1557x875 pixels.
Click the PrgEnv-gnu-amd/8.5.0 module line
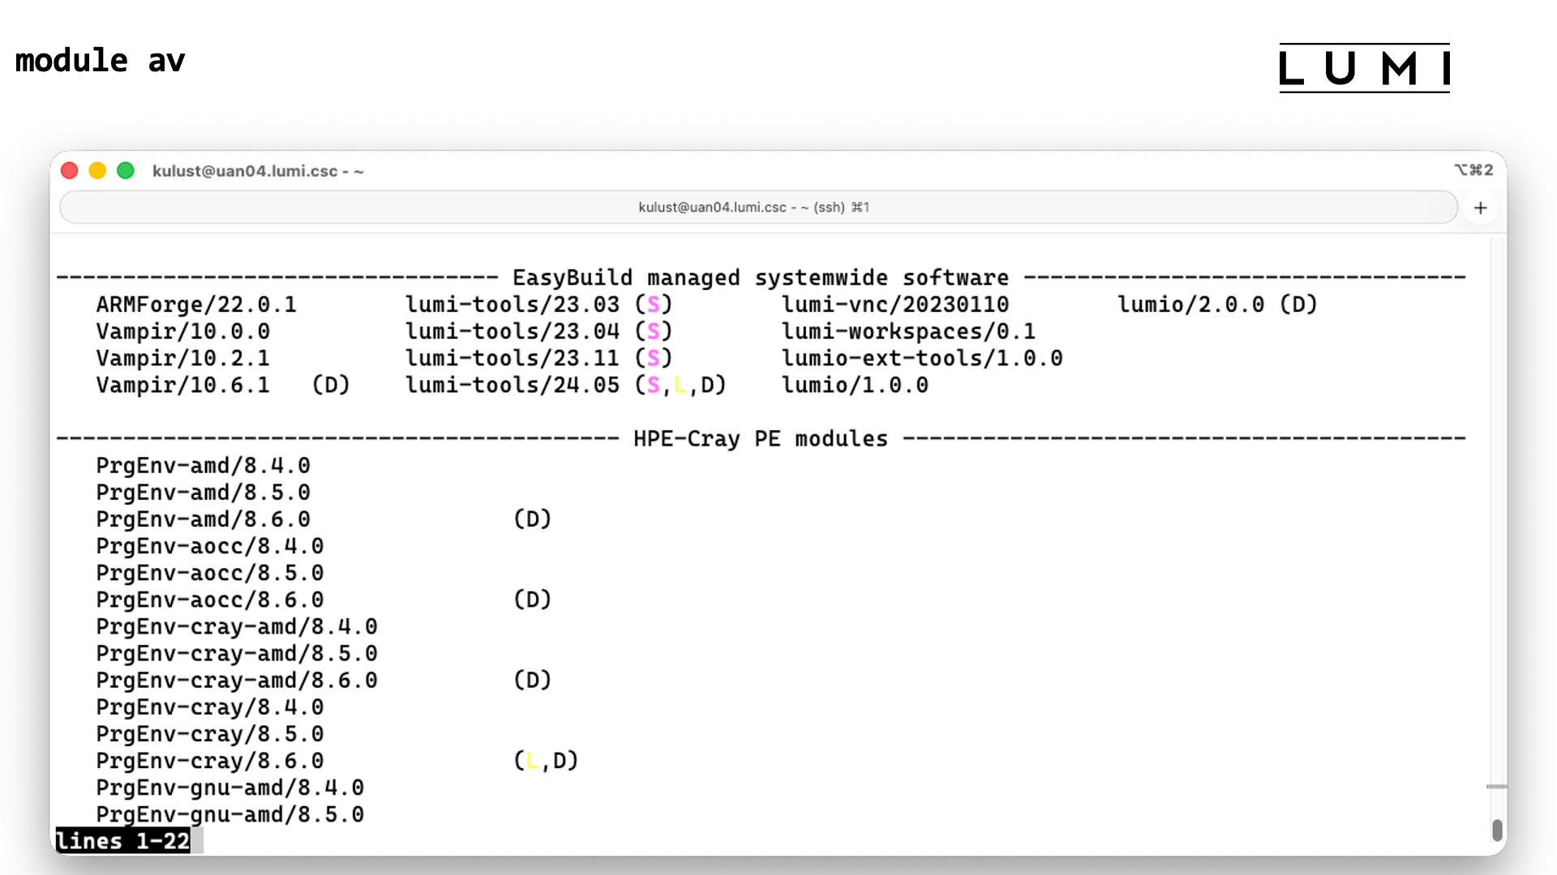click(x=229, y=814)
